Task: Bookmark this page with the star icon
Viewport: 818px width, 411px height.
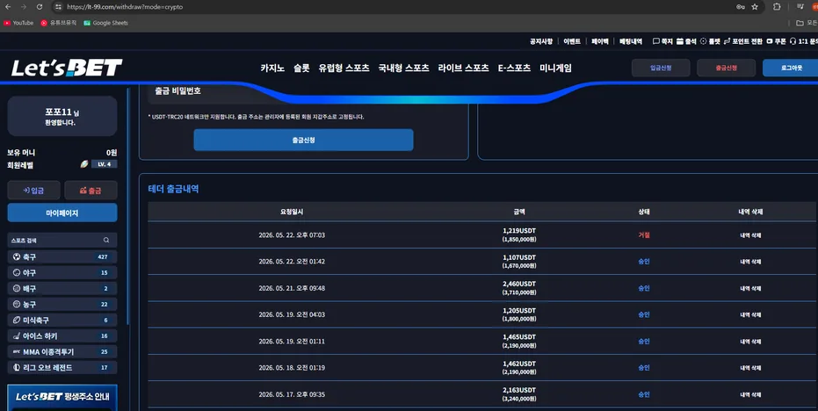Action: 755,7
